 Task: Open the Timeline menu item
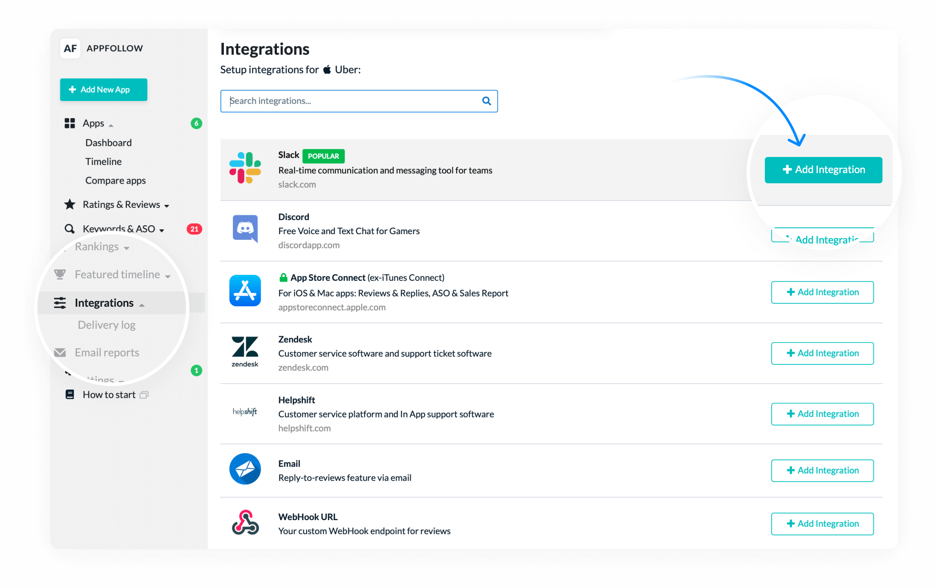tap(103, 162)
